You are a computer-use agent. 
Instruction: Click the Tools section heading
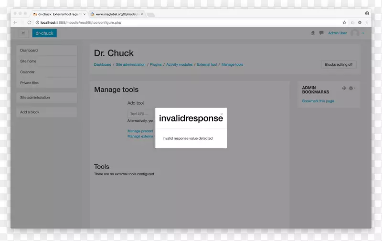pyautogui.click(x=102, y=167)
